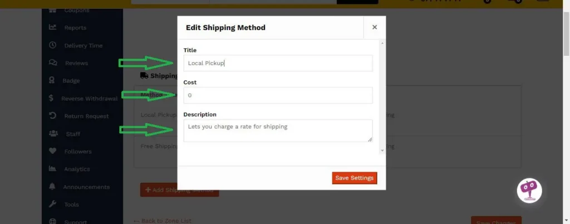Click the Staff people icon
This screenshot has height=224, width=570.
53,134
